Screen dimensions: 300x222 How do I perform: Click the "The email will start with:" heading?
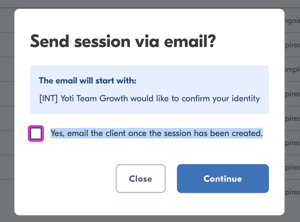point(87,80)
